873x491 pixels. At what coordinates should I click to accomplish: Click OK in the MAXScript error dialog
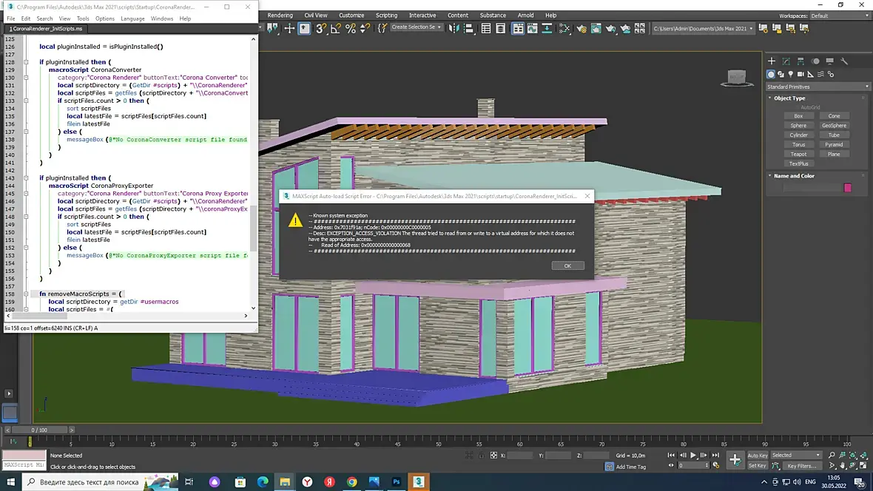567,265
